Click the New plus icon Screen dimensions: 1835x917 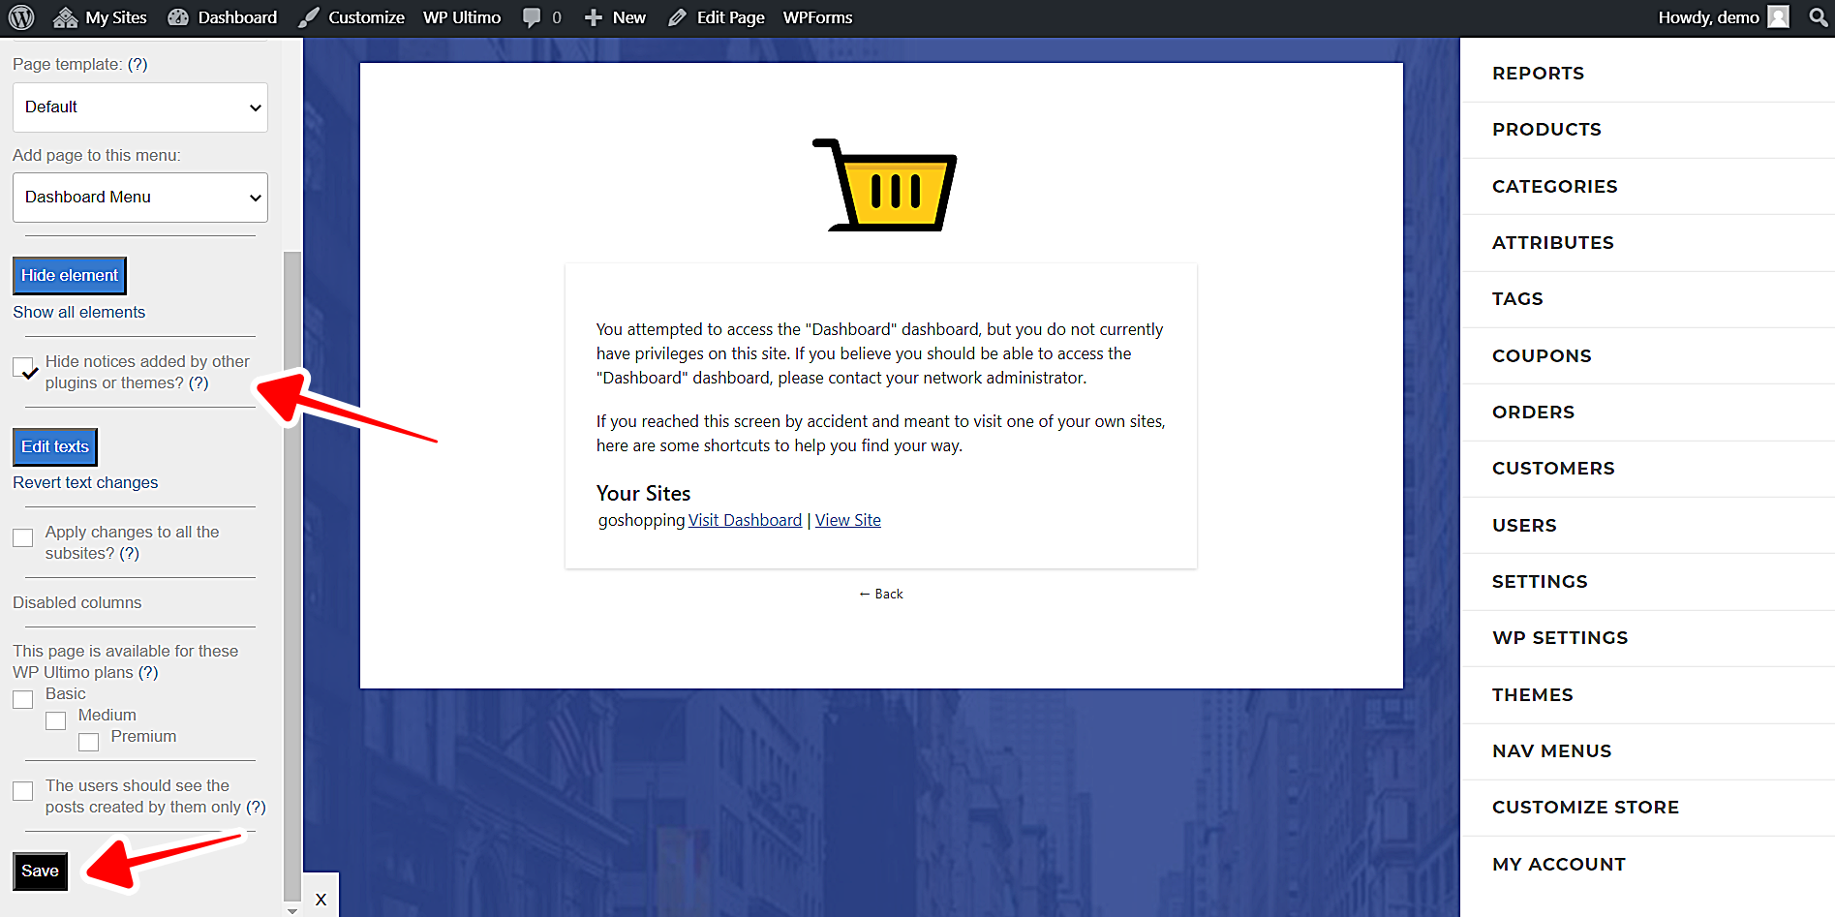pyautogui.click(x=594, y=17)
